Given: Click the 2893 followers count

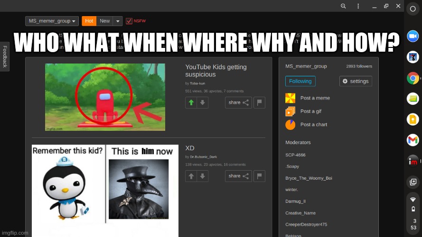Looking at the screenshot, I should coord(359,66).
